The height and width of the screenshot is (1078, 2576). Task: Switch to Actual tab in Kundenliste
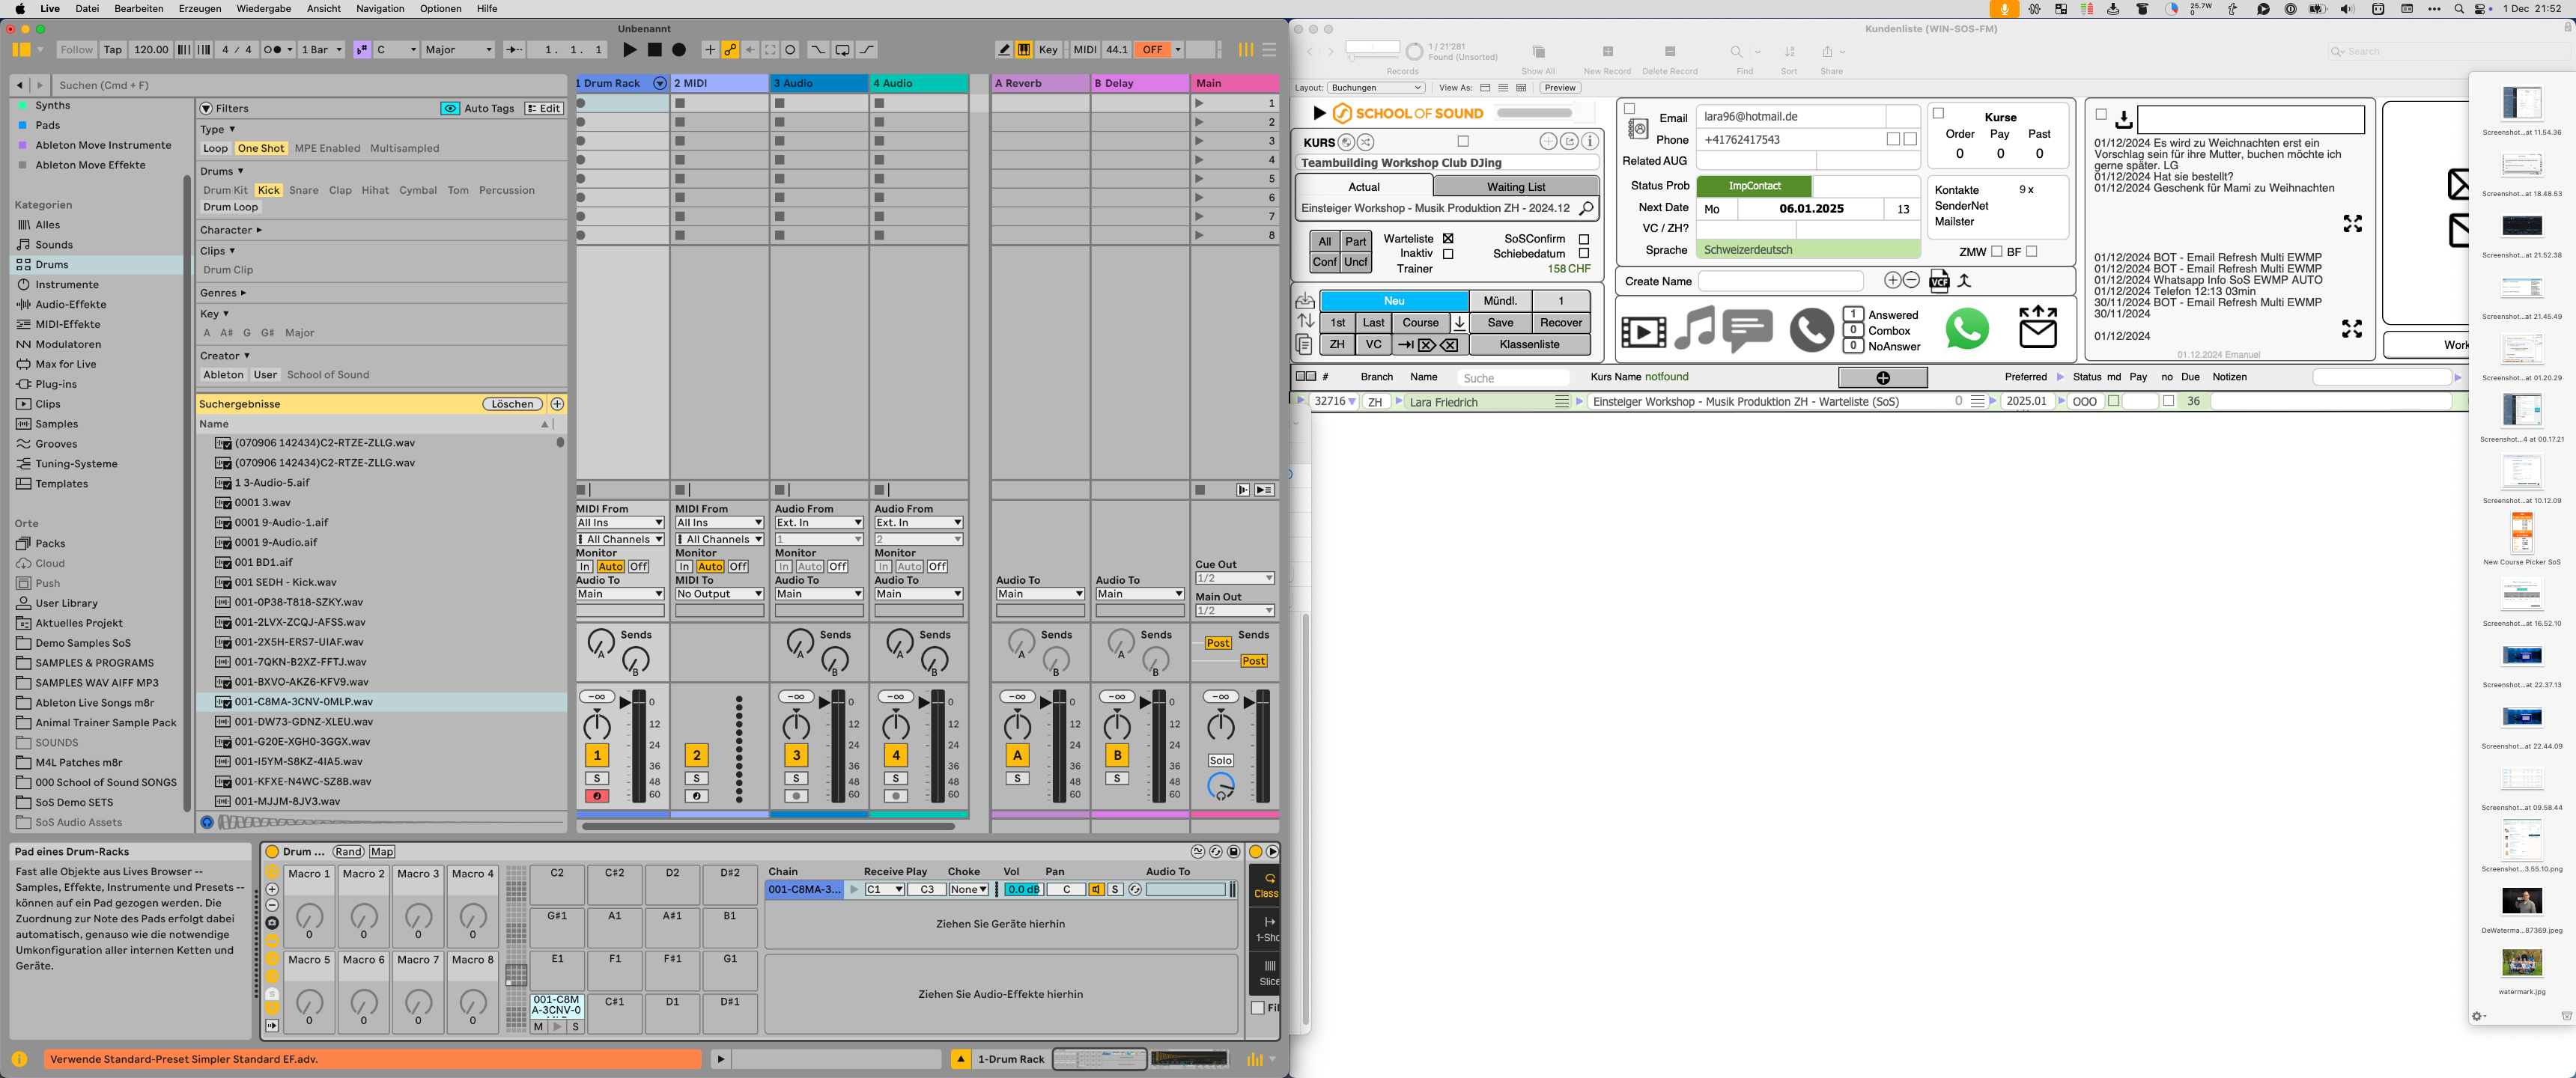1364,187
